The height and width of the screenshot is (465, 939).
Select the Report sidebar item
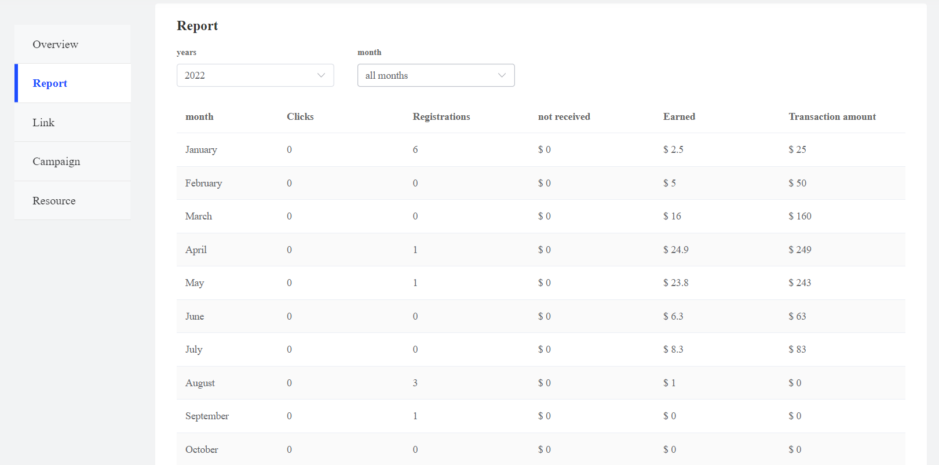pyautogui.click(x=72, y=83)
